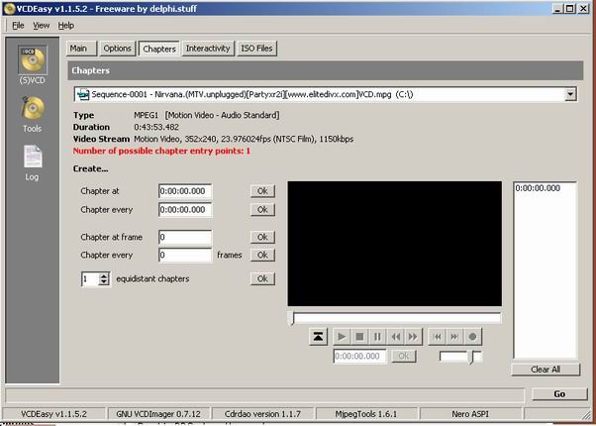Image resolution: width=596 pixels, height=426 pixels.
Task: Click the Duration value 0:43:53.482
Action: click(156, 127)
